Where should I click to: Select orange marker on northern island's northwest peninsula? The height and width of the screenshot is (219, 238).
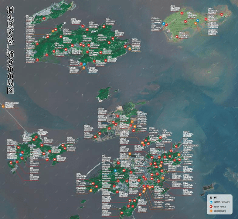[53, 31]
